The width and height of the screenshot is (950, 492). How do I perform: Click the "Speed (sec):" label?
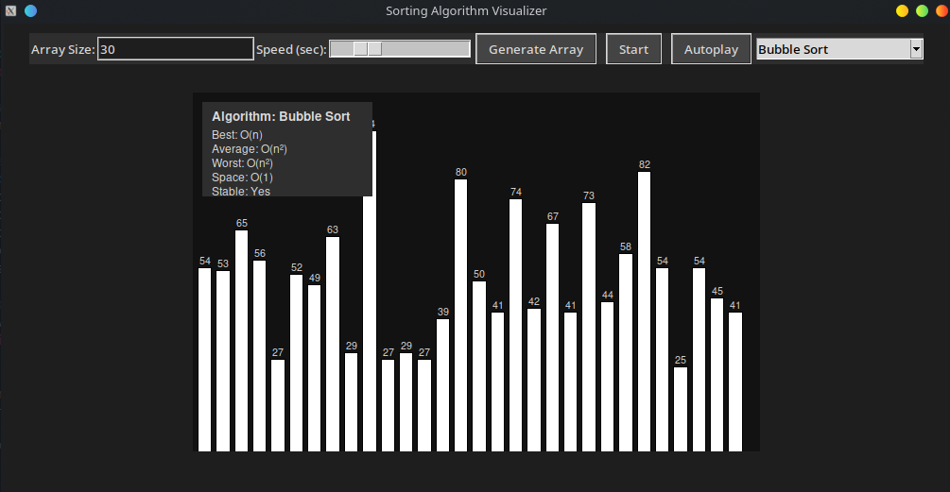tap(291, 50)
